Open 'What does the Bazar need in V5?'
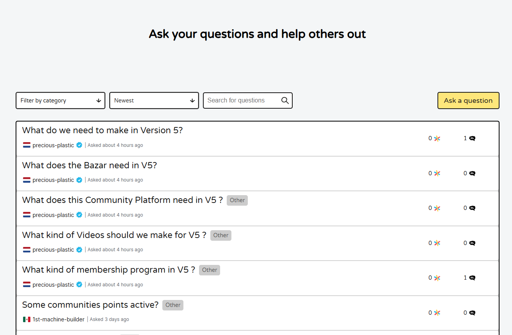Screen dimensions: 512x335 coord(89,166)
